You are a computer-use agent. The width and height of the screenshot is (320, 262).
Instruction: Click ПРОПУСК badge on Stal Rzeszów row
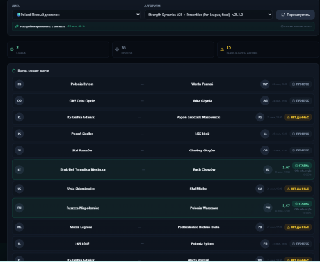pyautogui.click(x=301, y=150)
